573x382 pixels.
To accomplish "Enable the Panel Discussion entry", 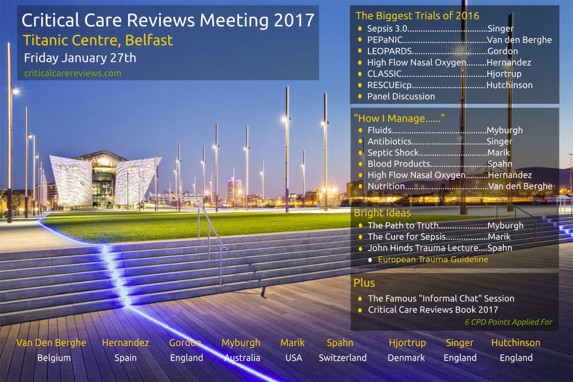I will click(x=401, y=96).
